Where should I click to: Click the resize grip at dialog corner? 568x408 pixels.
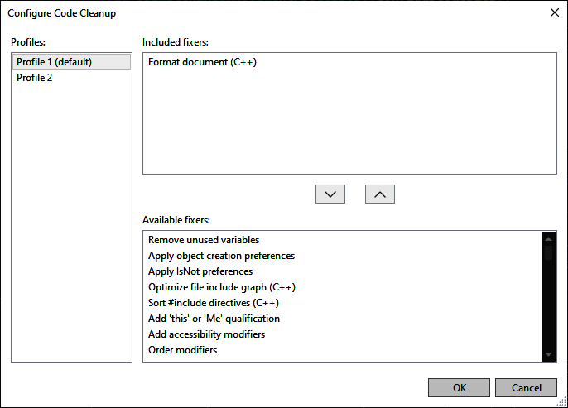562,402
